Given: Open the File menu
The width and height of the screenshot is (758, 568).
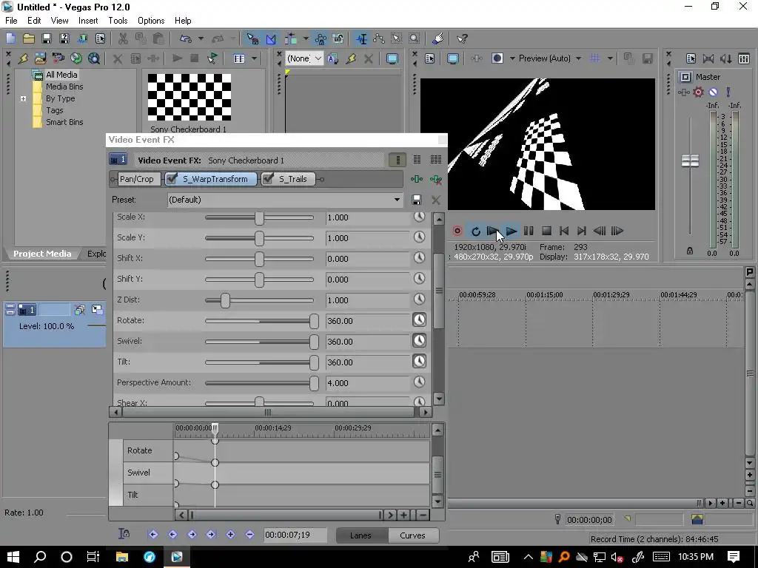Looking at the screenshot, I should tap(11, 20).
